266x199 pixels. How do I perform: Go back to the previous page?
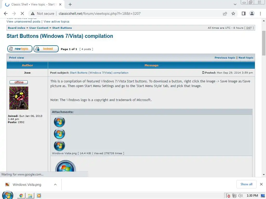[x=6, y=13]
